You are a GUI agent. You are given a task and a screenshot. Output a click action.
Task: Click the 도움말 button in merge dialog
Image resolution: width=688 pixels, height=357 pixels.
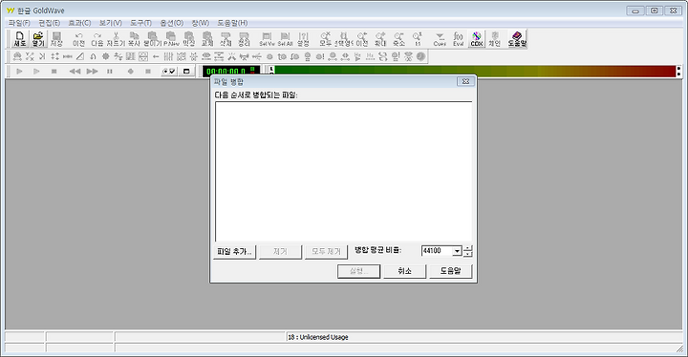point(451,271)
